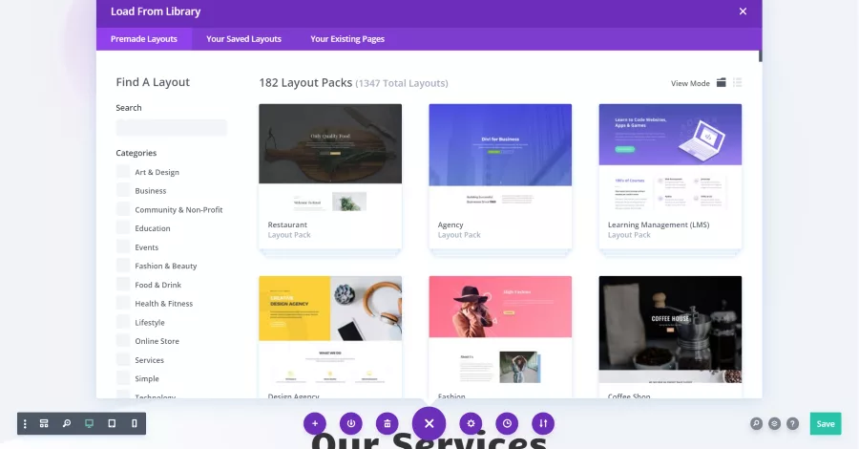859x449 pixels.
Task: Click the Restaurant layout pack title
Action: click(287, 224)
